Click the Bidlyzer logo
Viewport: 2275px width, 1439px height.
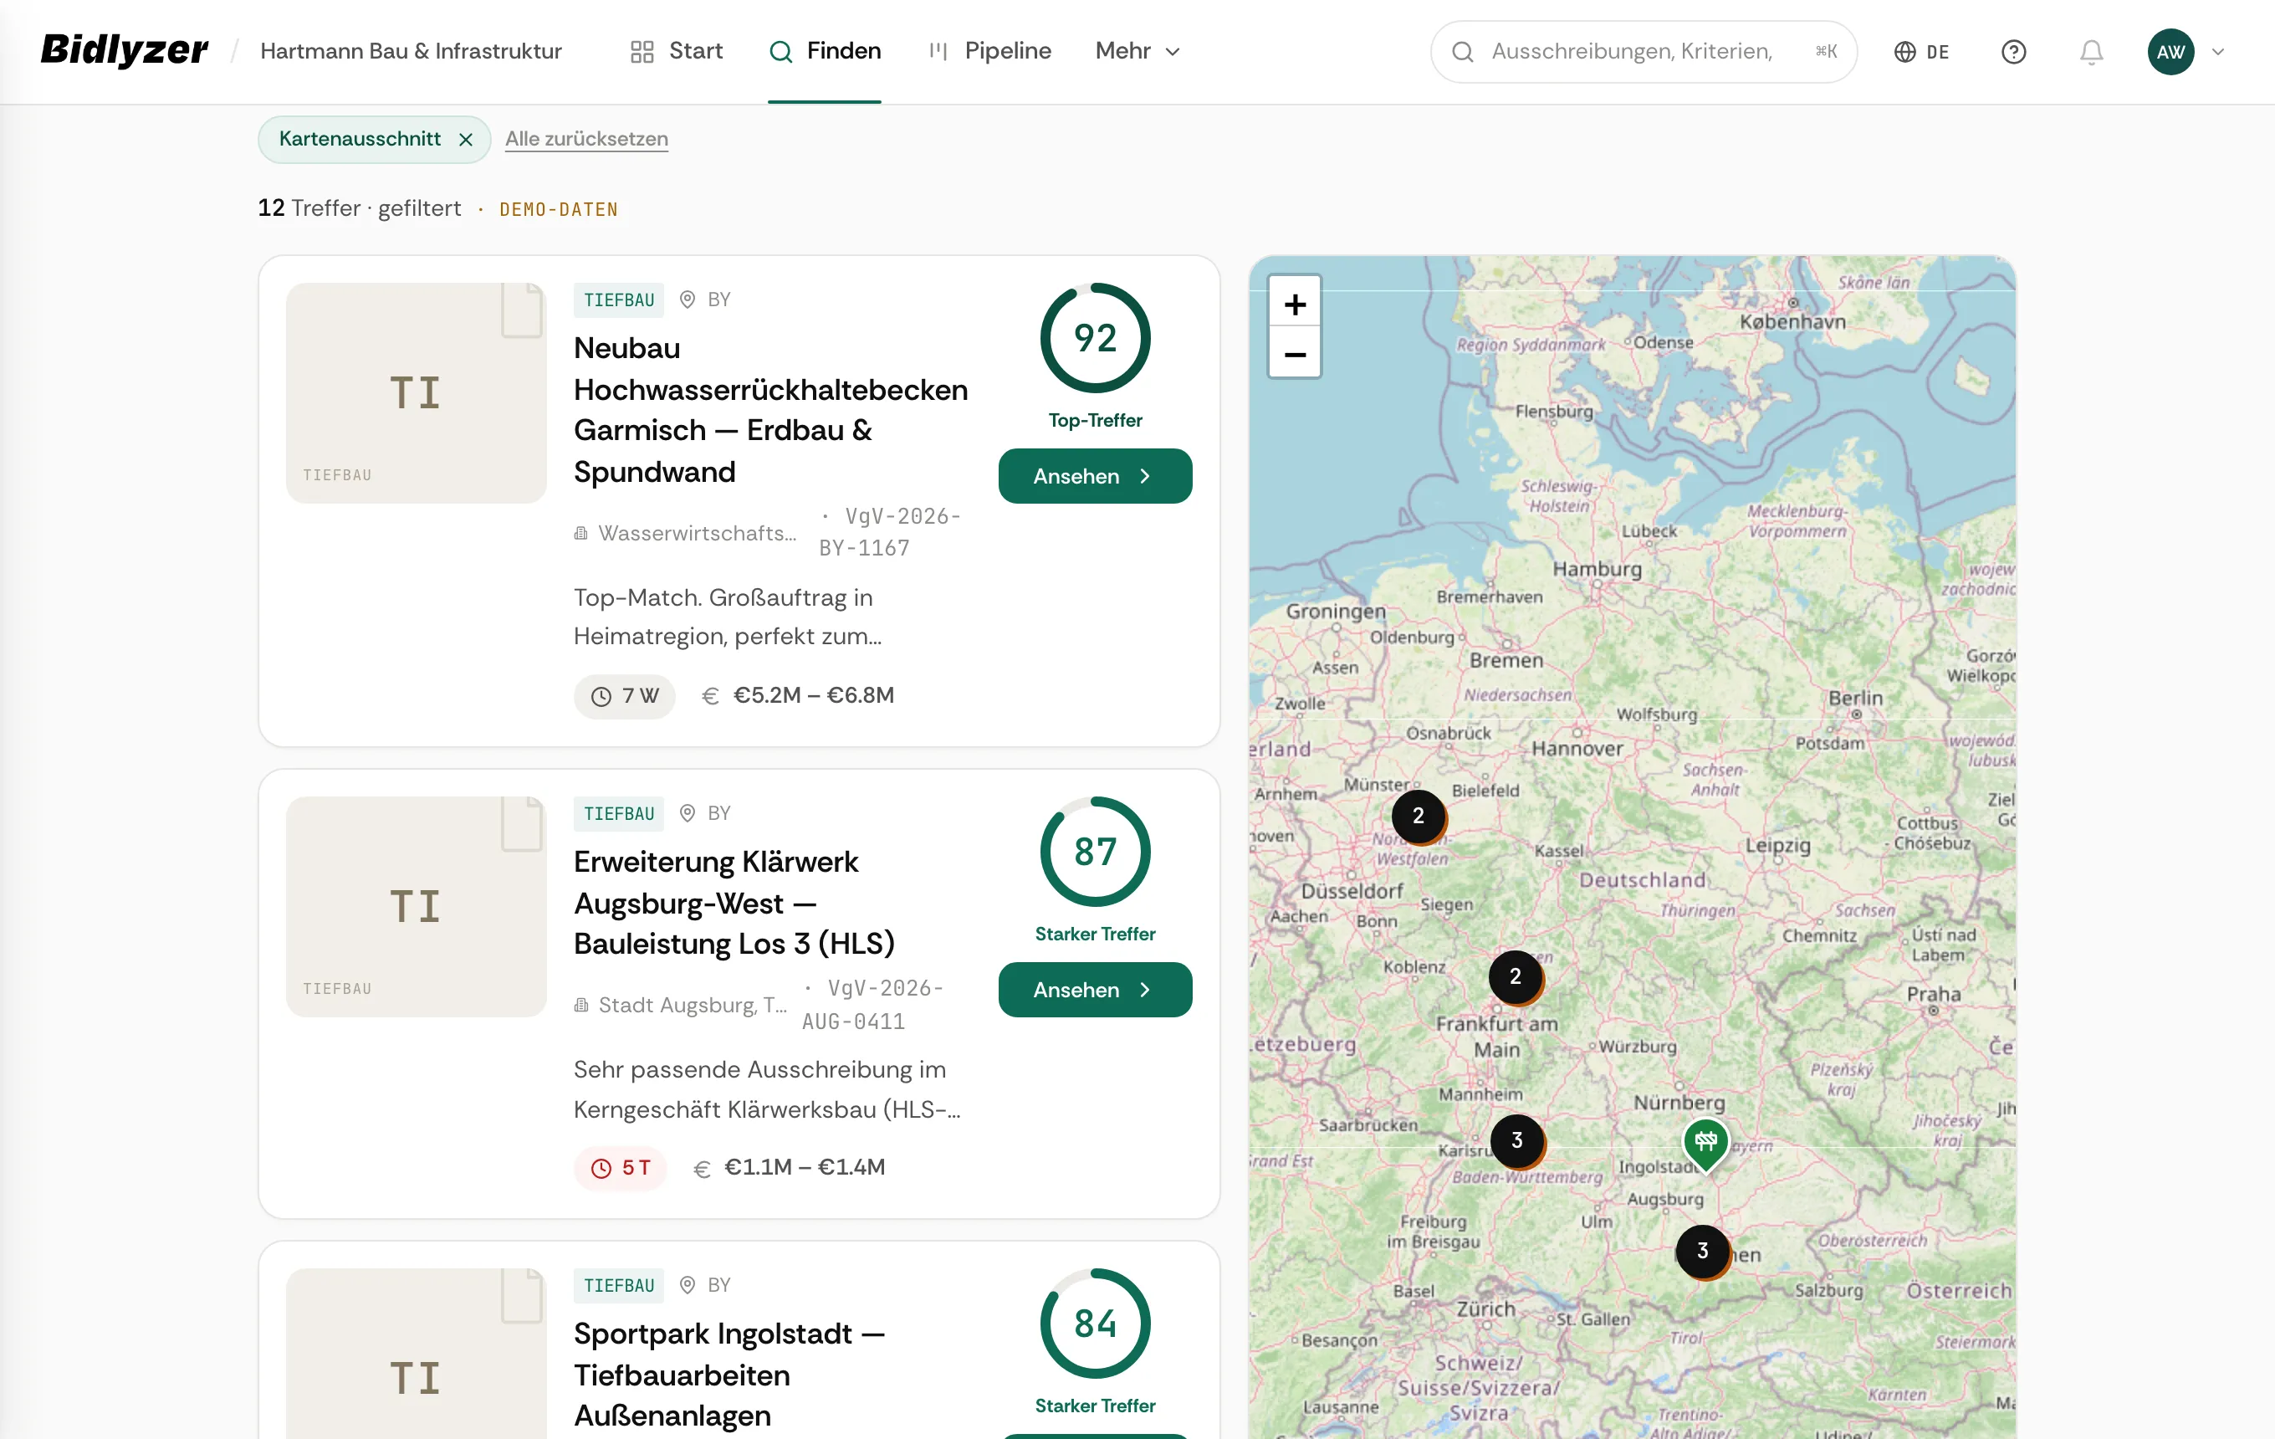coord(124,51)
